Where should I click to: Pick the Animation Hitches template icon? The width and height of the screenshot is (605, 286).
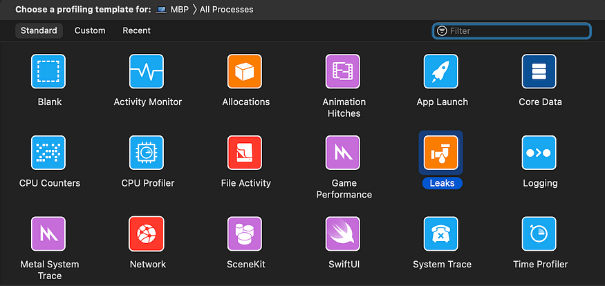[x=343, y=71]
